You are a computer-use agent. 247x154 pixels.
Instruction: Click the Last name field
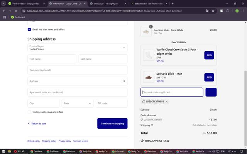click(x=103, y=59)
